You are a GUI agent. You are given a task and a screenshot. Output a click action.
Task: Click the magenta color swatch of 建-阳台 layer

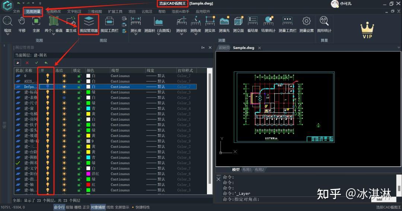[88, 174]
